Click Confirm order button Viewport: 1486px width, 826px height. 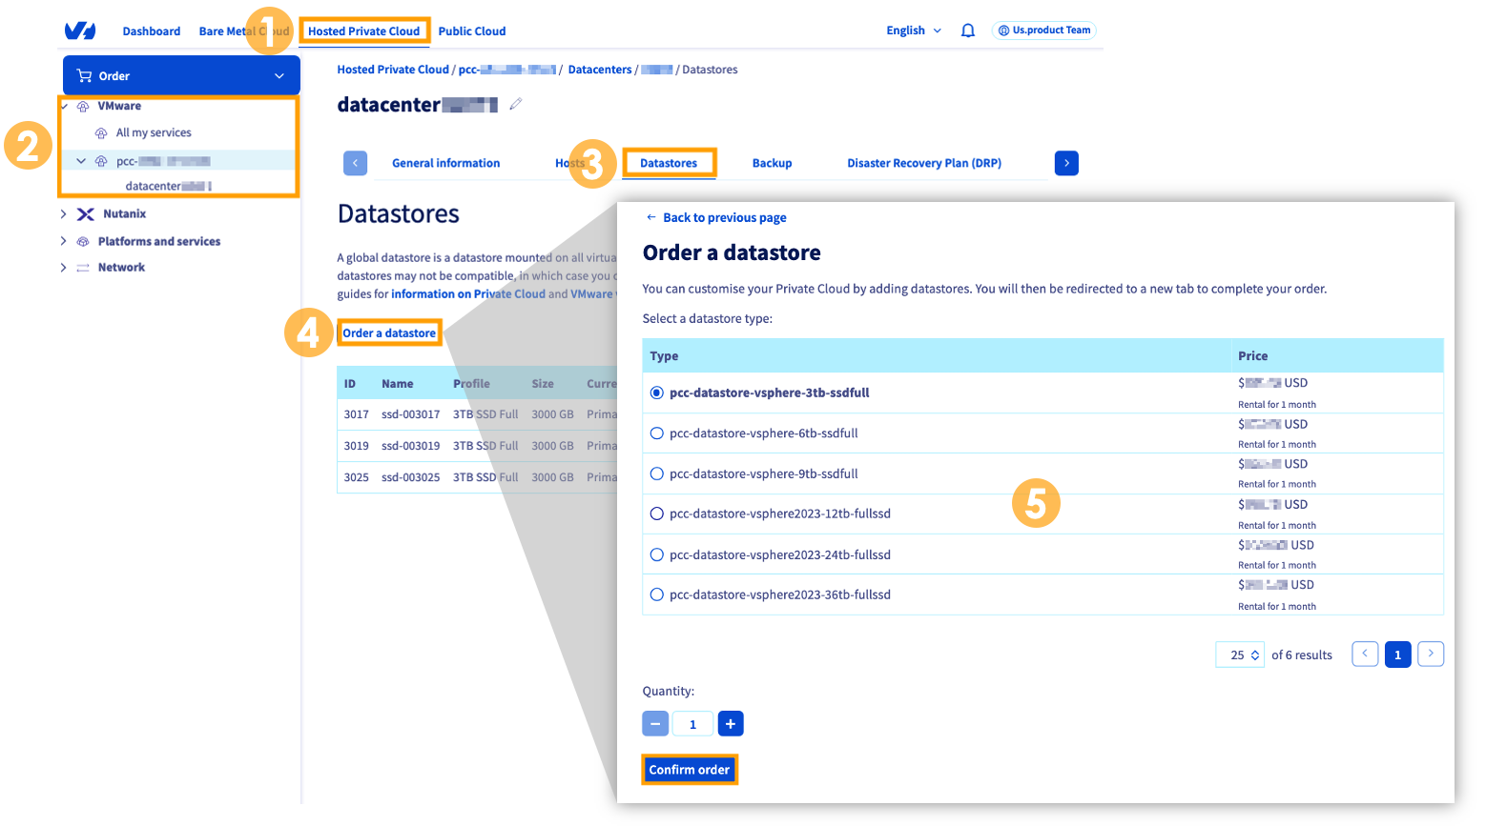pos(690,770)
